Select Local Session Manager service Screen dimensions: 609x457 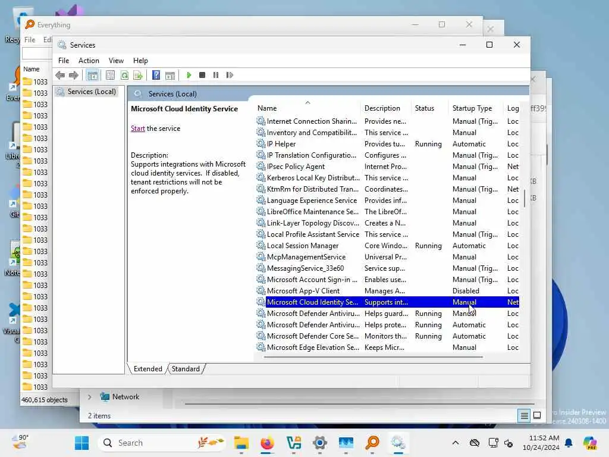387,246
